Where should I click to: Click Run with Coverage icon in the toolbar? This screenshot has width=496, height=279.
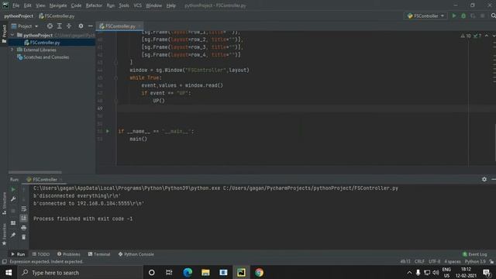pos(473,15)
